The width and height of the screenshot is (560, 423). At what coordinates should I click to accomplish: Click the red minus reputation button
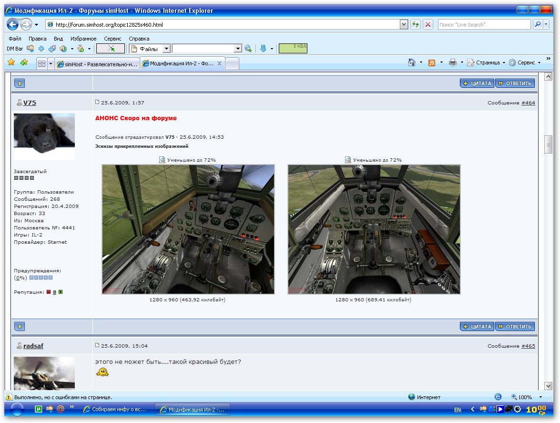[49, 292]
